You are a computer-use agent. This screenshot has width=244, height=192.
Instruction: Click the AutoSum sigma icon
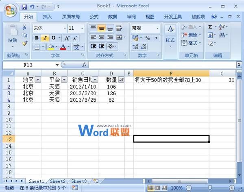click(x=210, y=27)
